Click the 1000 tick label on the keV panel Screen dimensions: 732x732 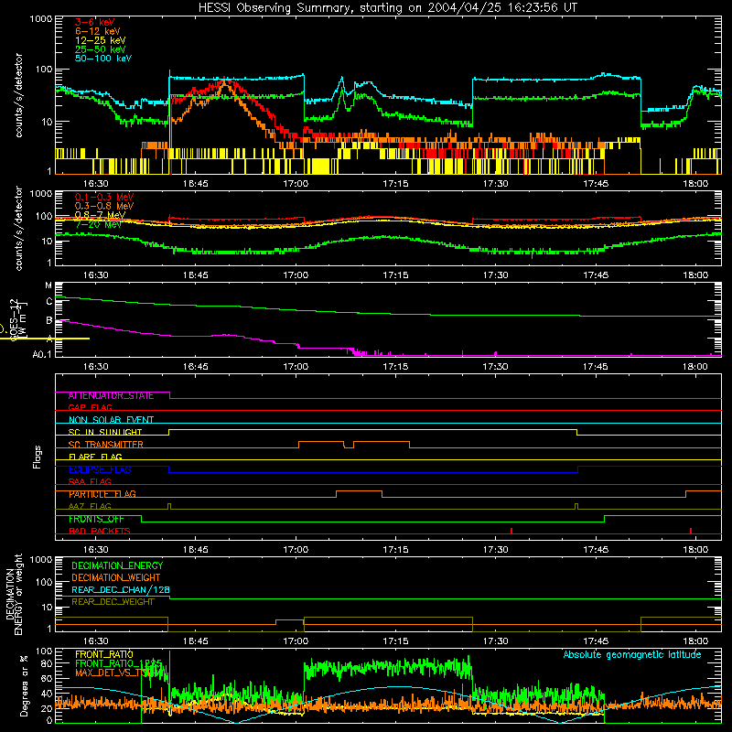pyautogui.click(x=41, y=19)
